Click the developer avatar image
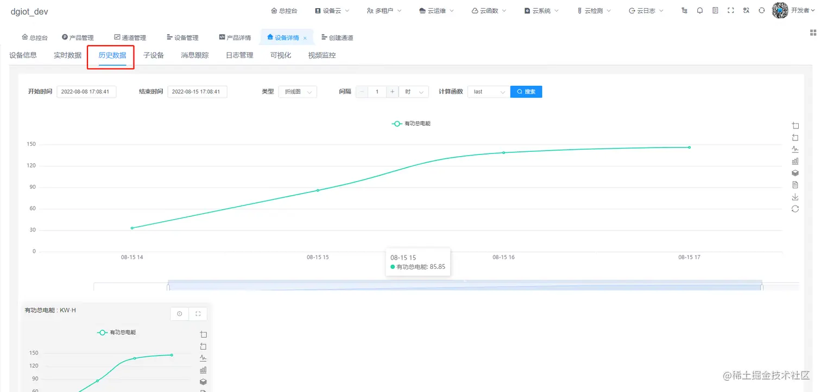 click(780, 10)
